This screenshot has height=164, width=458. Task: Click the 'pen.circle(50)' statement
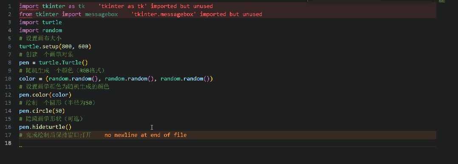pos(42,111)
